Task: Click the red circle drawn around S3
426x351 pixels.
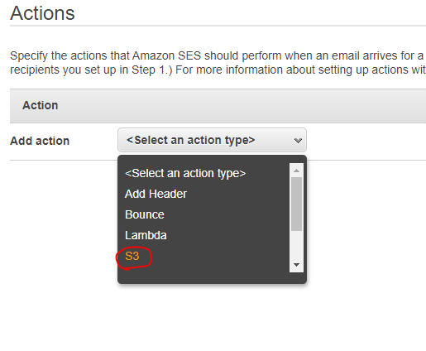Action: point(134,257)
